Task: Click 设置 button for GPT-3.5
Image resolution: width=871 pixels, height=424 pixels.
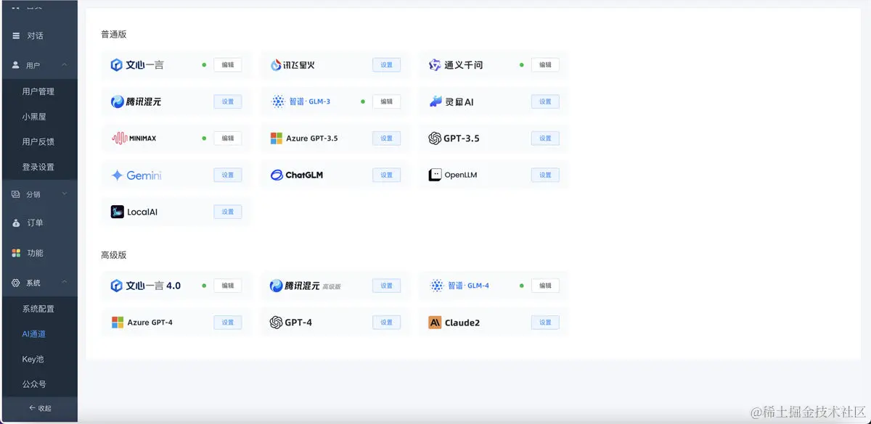Action: (x=546, y=138)
